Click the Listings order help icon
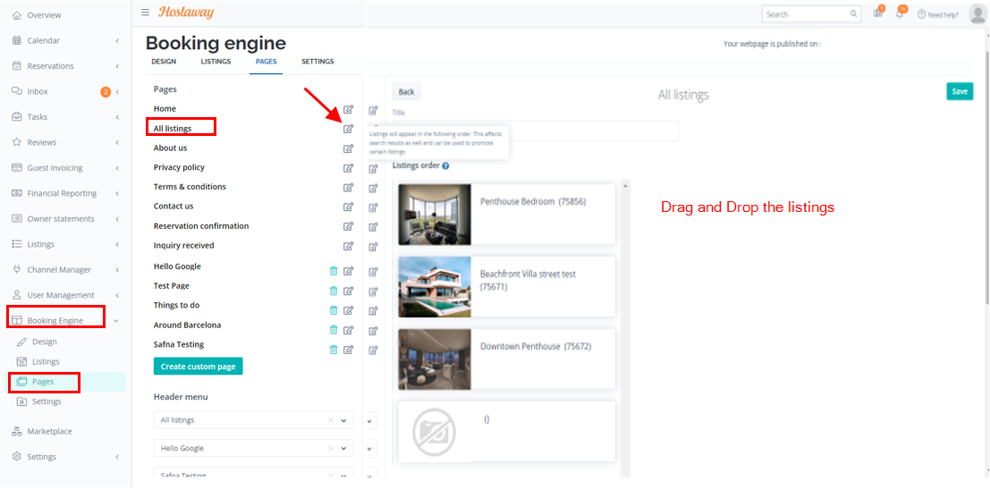 pyautogui.click(x=445, y=166)
